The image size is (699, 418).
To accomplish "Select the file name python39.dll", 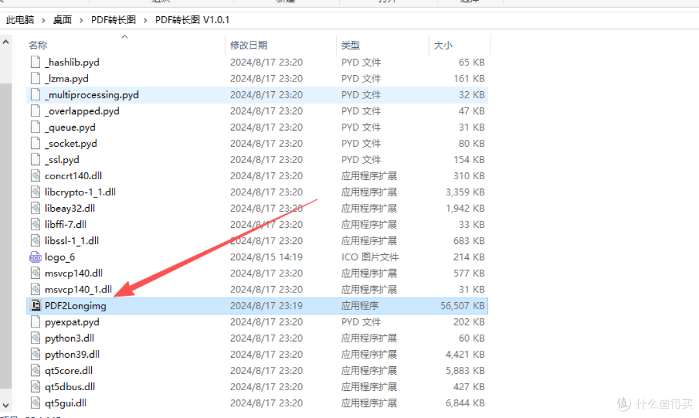I will click(x=72, y=355).
